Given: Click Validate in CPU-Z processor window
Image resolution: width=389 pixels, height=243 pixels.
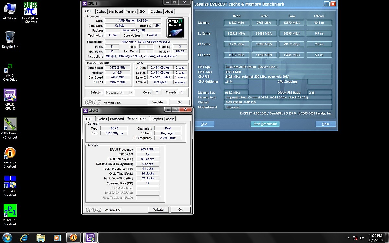Looking at the screenshot, I should (158, 102).
